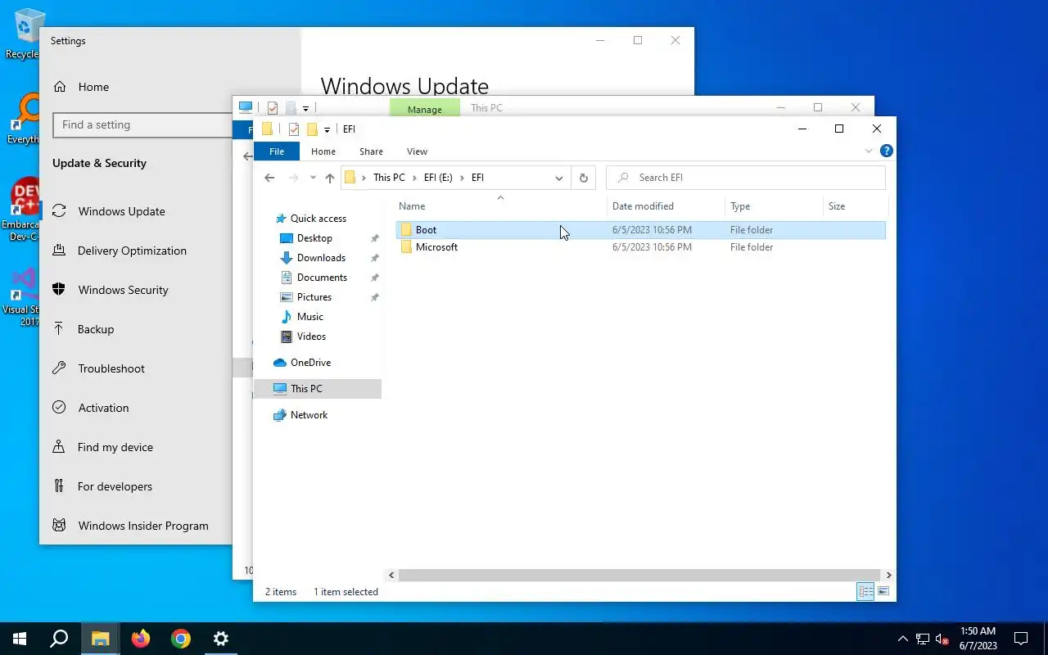Launch Firefox from taskbar

click(x=141, y=639)
